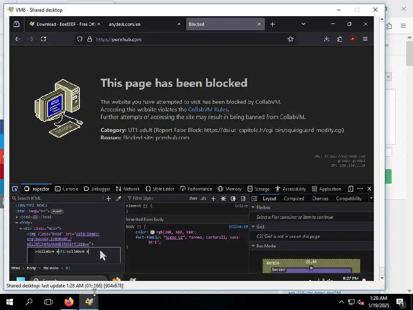Click the tracking protection shield icon
413x310 pixels.
click(80, 39)
